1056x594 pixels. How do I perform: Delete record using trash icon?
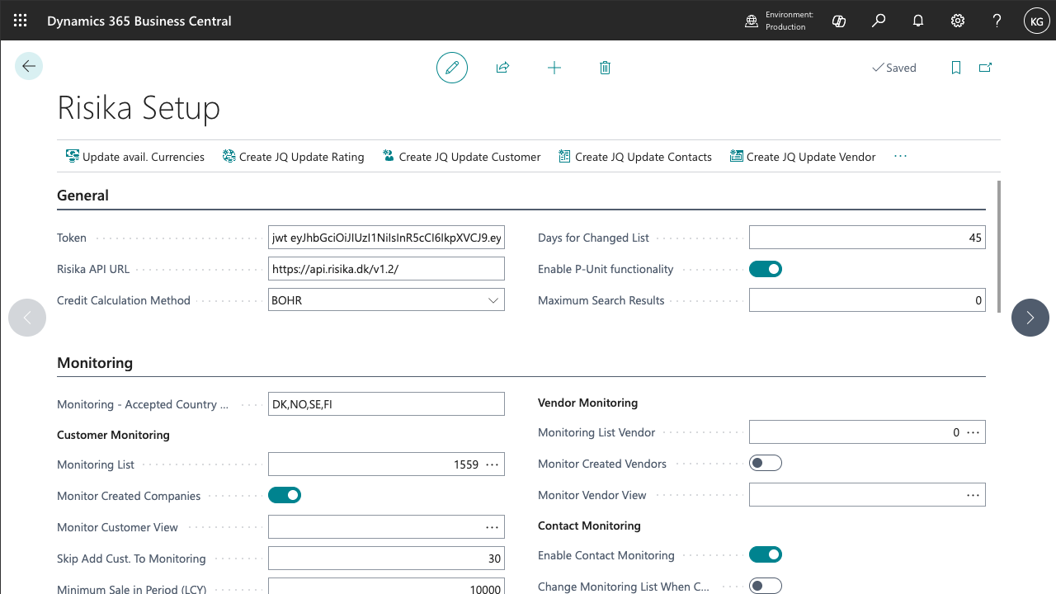tap(605, 68)
